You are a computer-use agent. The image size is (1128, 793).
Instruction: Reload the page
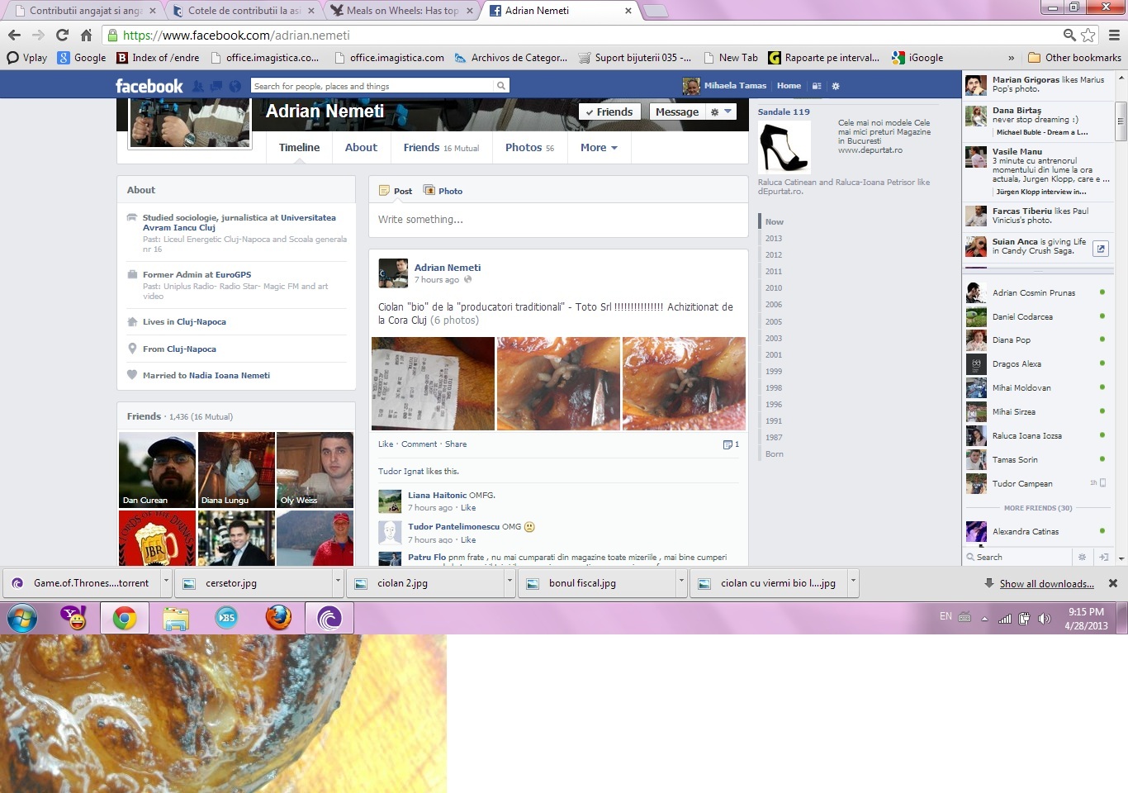coord(62,35)
